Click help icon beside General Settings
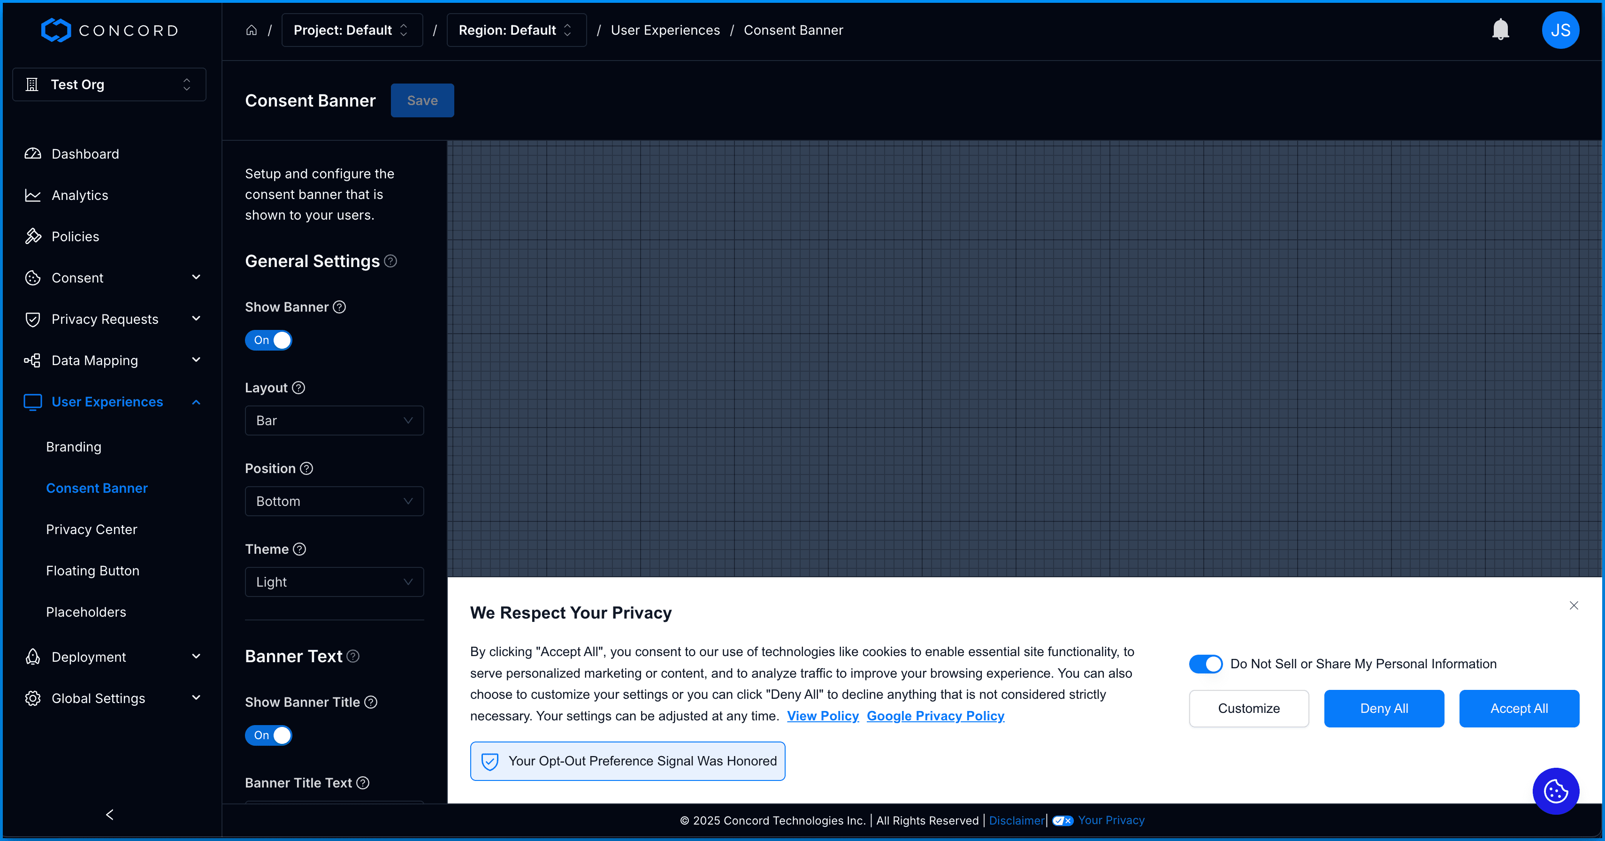The image size is (1605, 841). (390, 261)
